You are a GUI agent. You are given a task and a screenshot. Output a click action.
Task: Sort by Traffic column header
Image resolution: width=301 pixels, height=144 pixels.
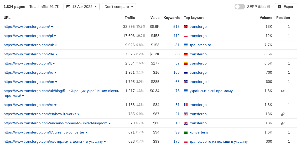[129, 18]
